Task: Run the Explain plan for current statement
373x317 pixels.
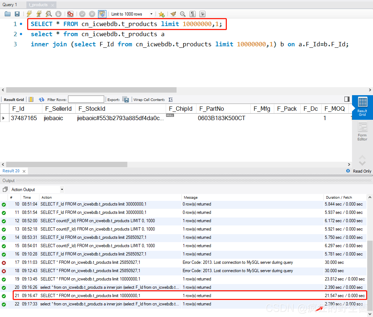Action: (48, 14)
